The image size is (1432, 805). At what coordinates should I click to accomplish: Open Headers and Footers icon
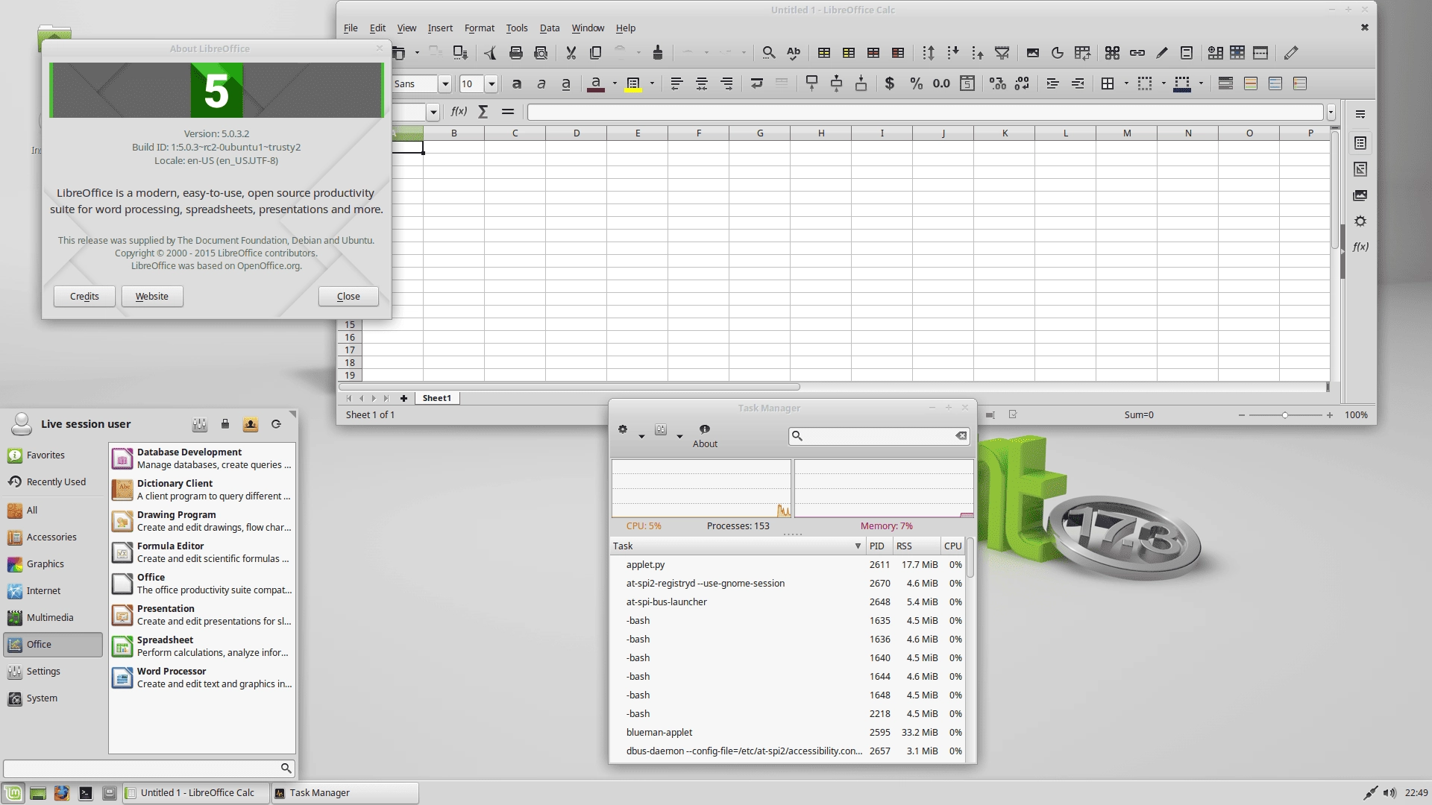pos(1186,53)
